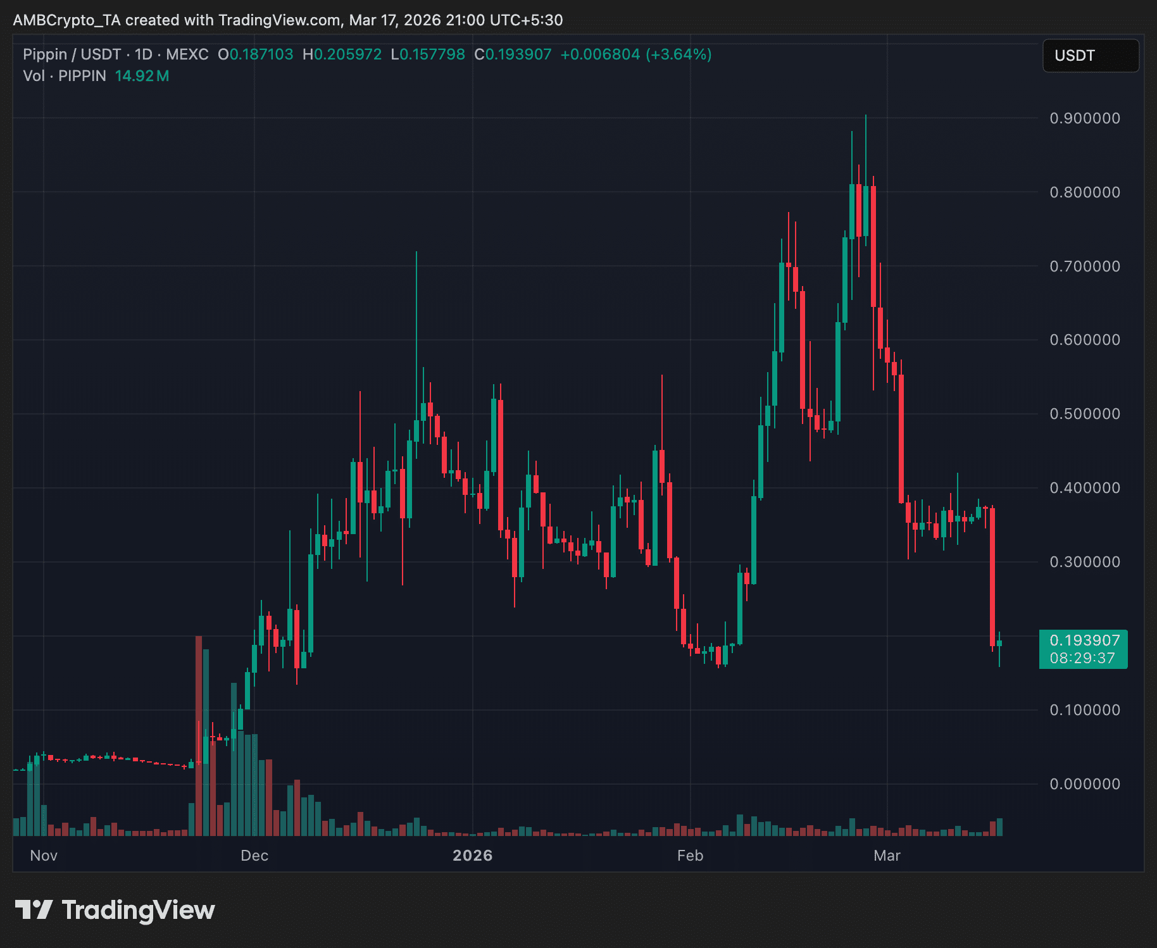Click the TradingView wordmark text at bottom
This screenshot has height=948, width=1157.
point(138,910)
